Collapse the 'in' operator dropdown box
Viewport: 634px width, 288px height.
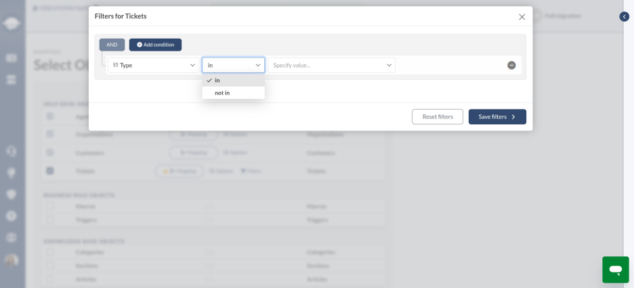pos(233,66)
